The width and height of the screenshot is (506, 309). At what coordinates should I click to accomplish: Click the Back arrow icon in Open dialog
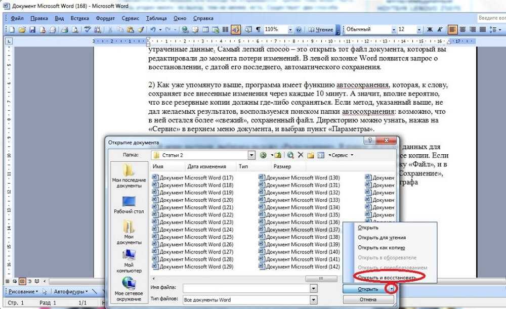click(264, 155)
